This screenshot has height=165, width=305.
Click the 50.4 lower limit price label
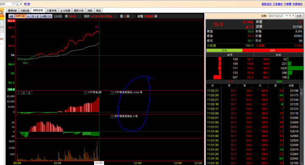(x=11, y=89)
